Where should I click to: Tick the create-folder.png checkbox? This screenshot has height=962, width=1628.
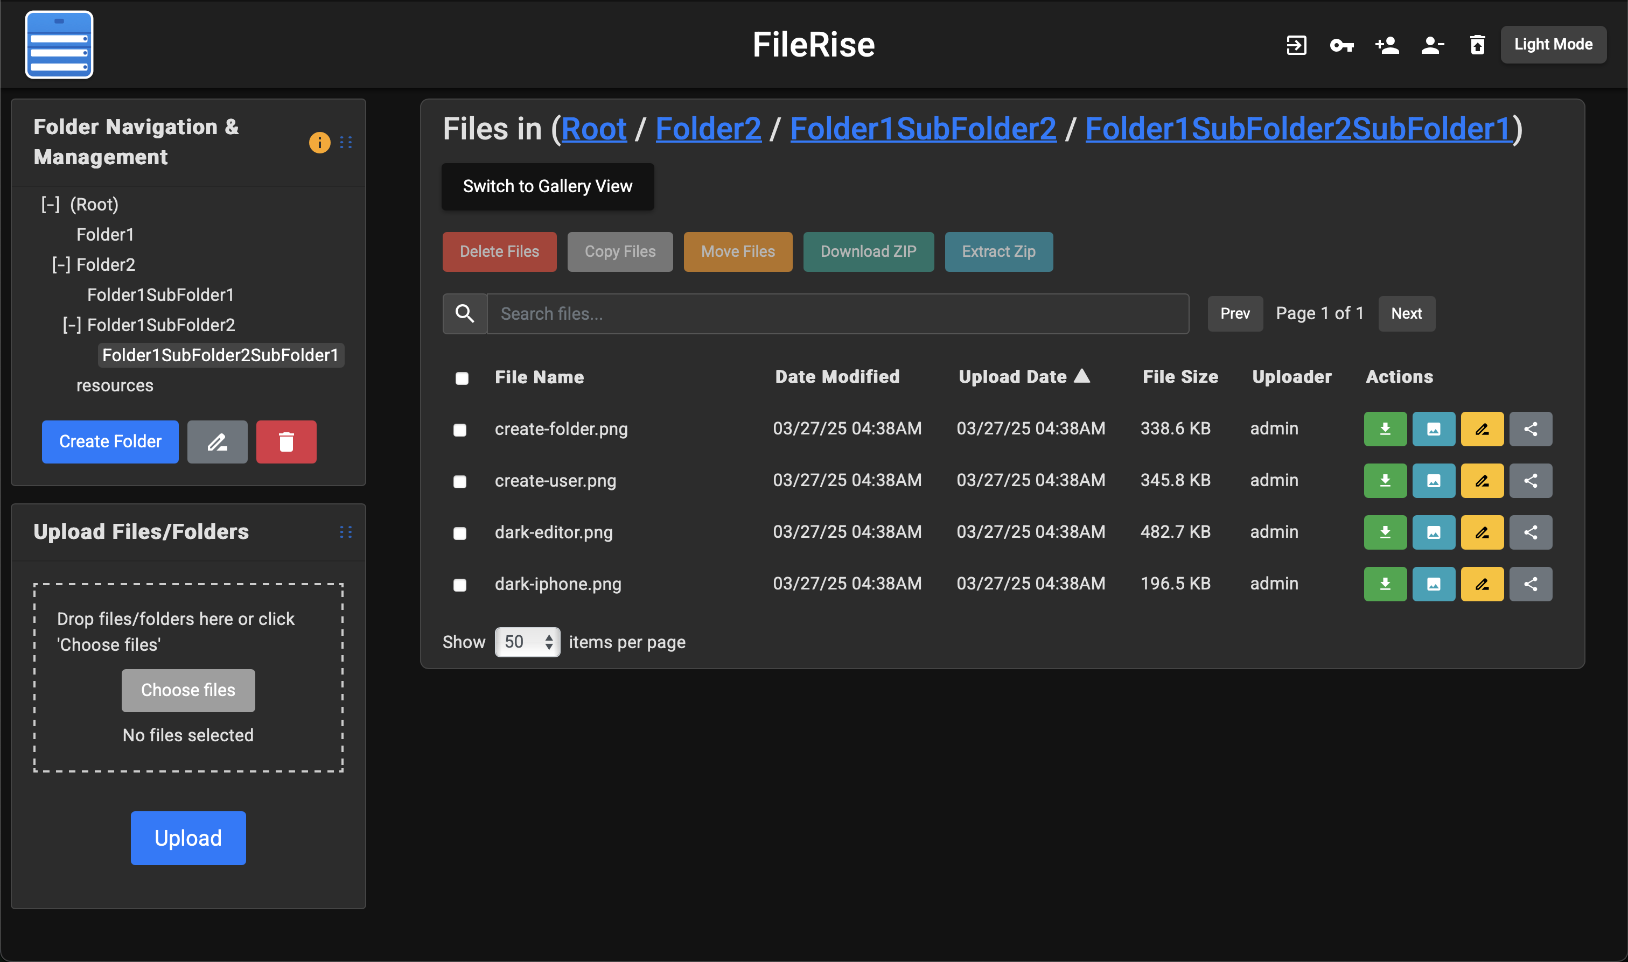tap(460, 430)
